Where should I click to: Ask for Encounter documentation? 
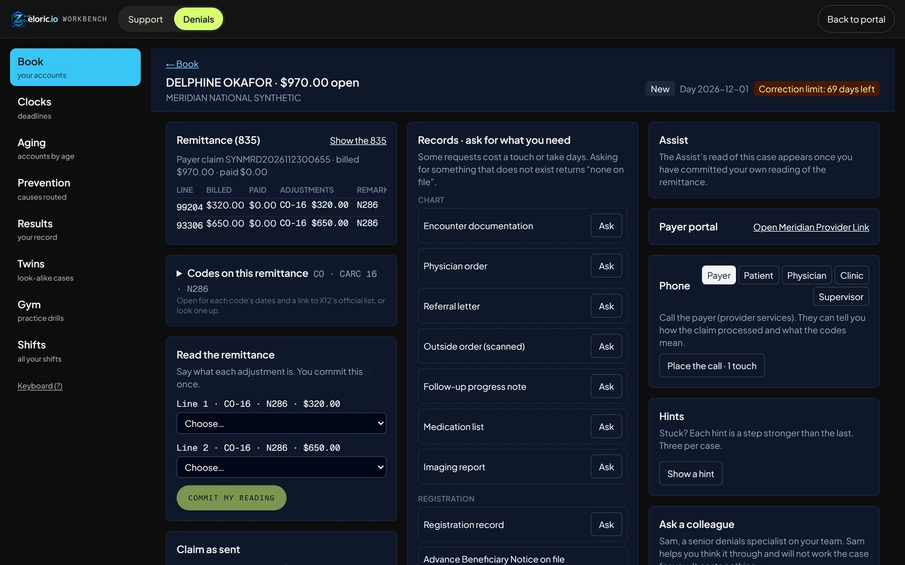606,226
